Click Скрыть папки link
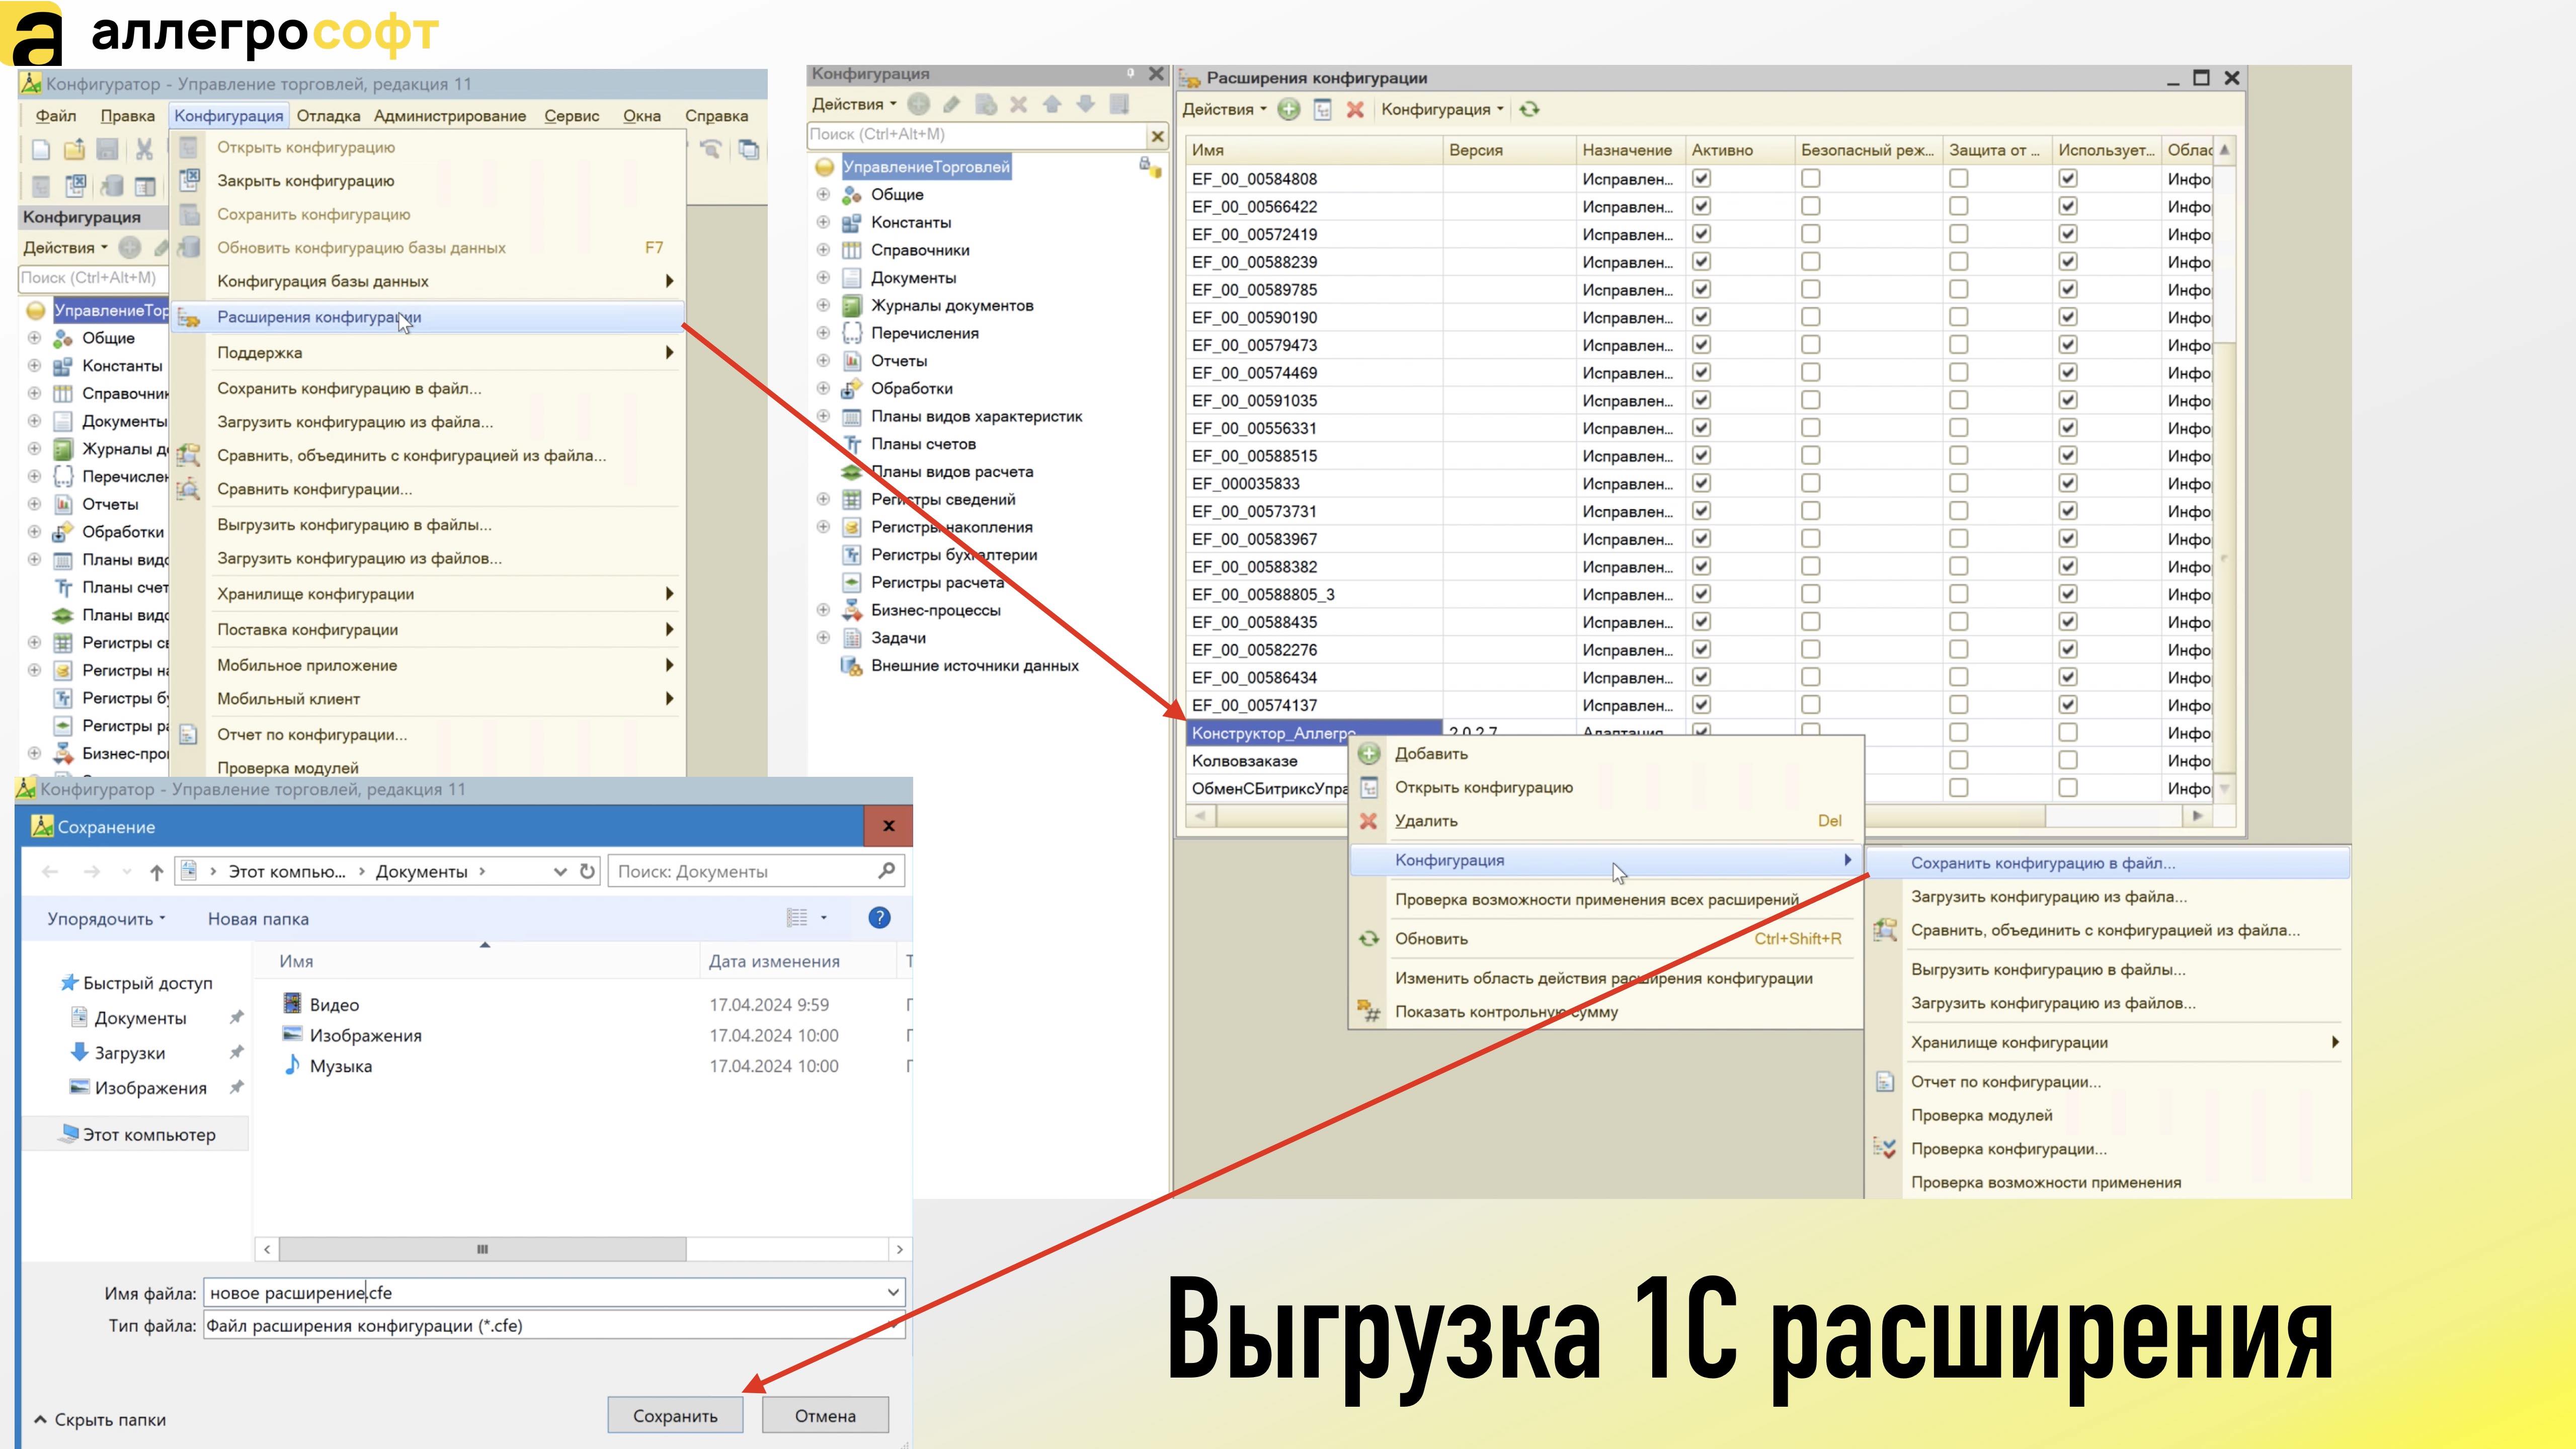Image resolution: width=2576 pixels, height=1449 pixels. (100, 1419)
